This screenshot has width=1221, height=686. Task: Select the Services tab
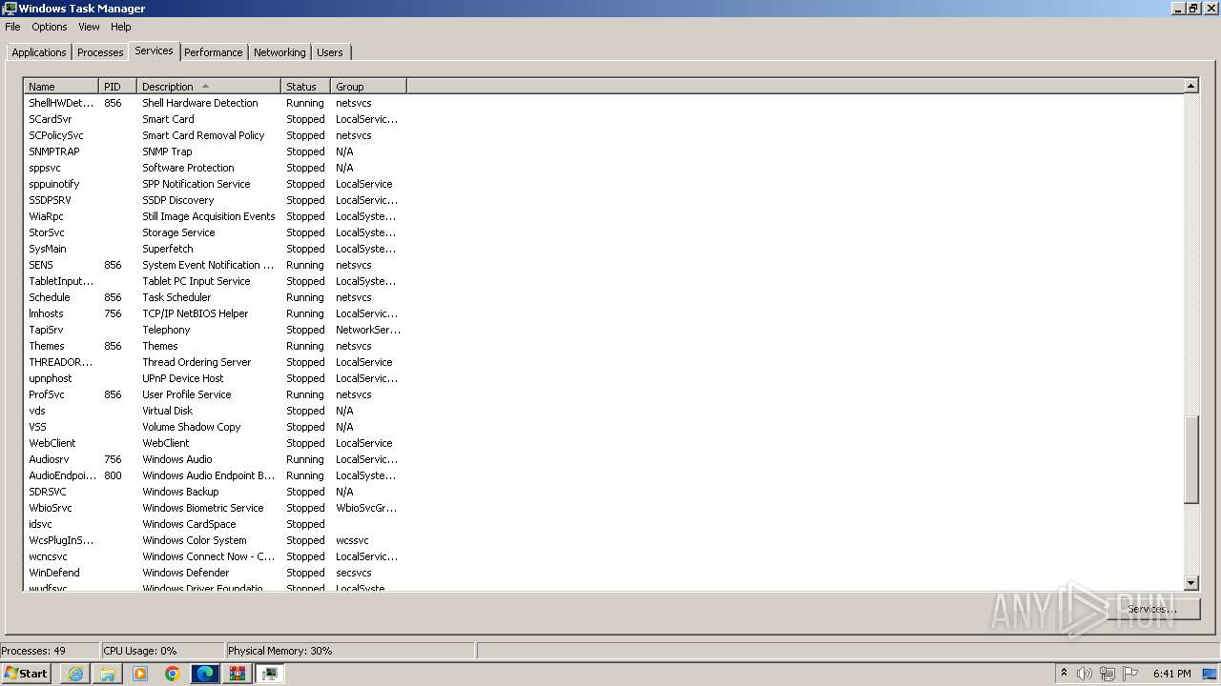tap(154, 50)
